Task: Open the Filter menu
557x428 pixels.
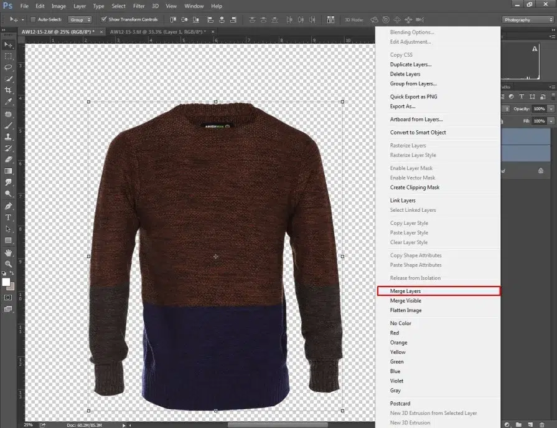Action: (x=139, y=6)
